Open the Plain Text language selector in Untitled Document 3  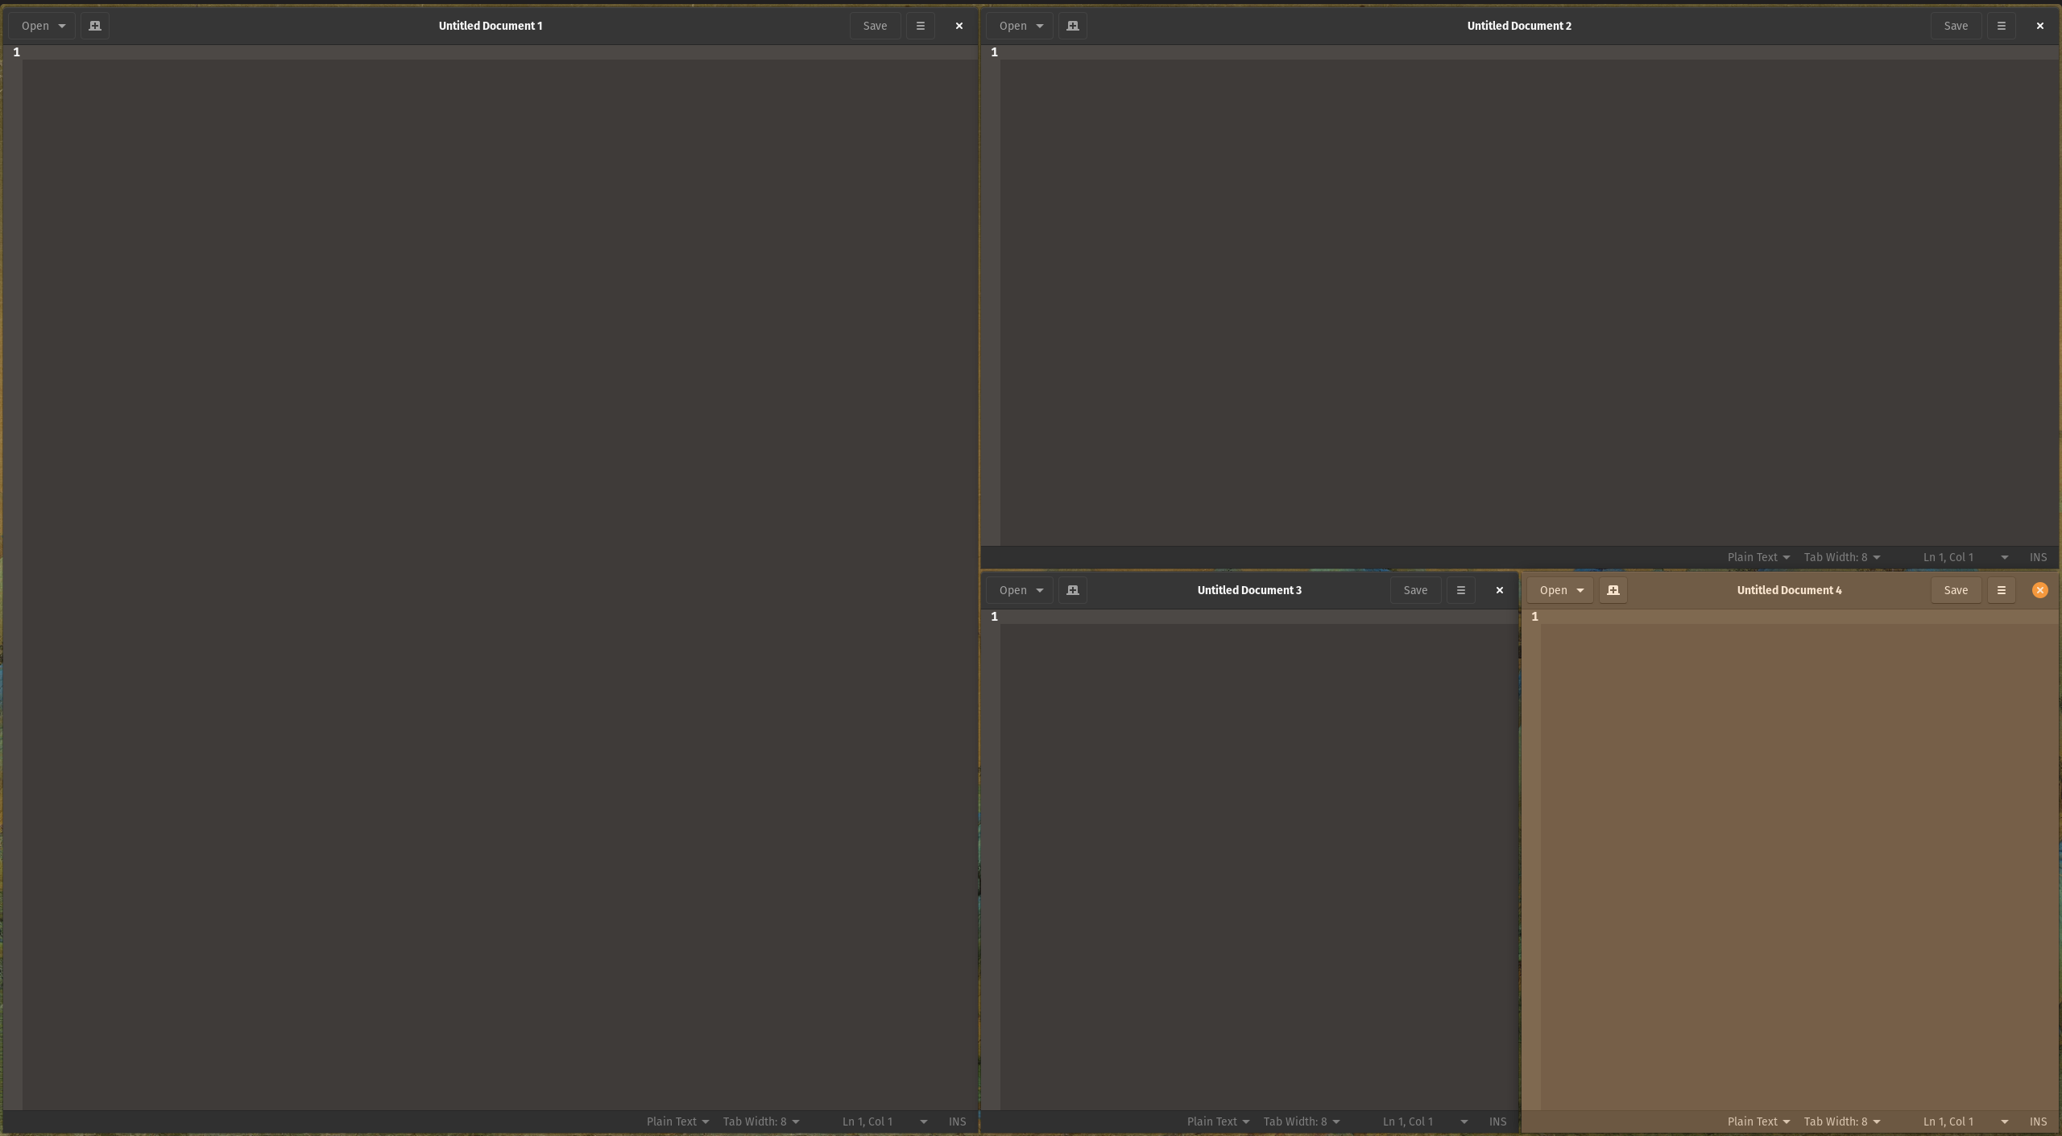(x=1216, y=1121)
